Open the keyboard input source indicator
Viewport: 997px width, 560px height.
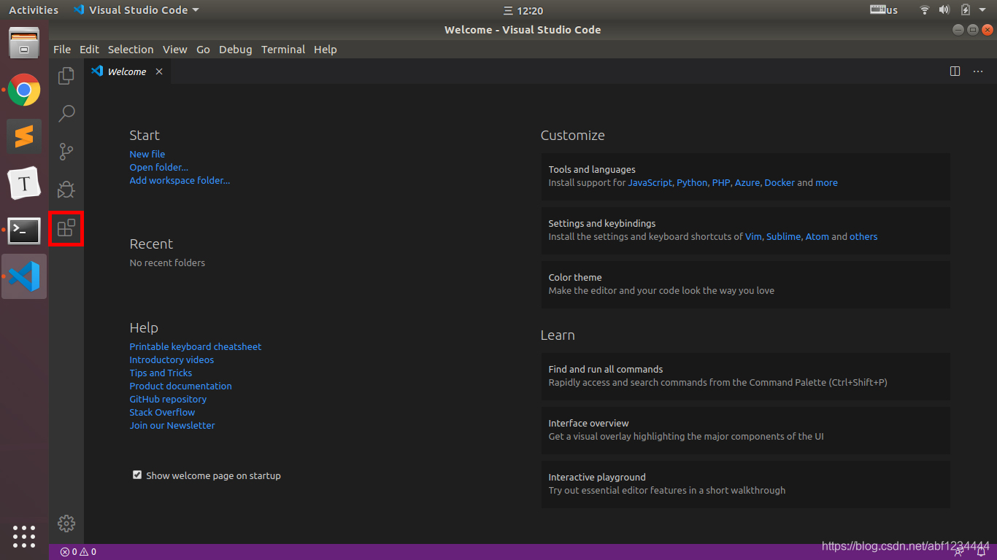coord(884,10)
